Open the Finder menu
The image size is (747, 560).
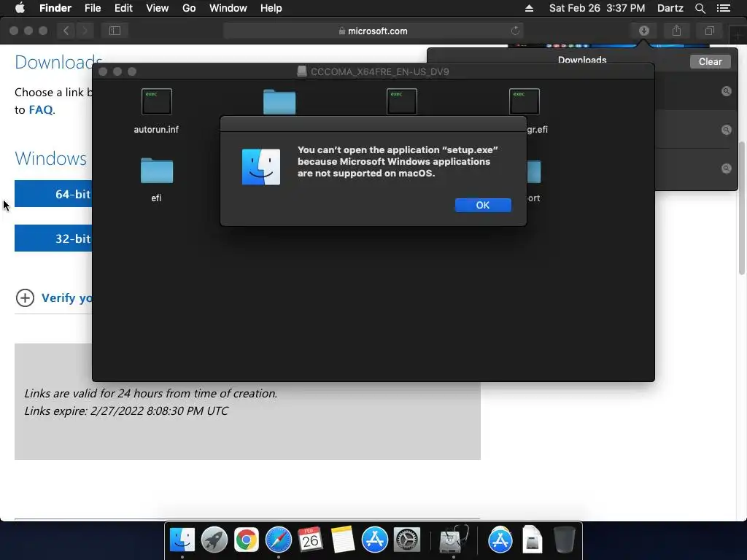point(55,8)
